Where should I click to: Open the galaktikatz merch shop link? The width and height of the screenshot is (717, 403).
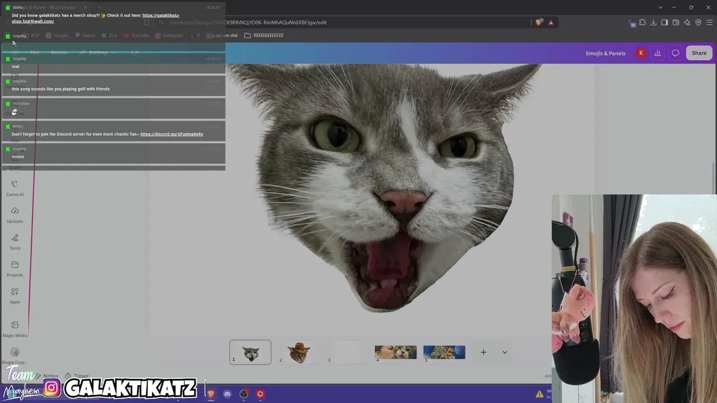pos(96,18)
